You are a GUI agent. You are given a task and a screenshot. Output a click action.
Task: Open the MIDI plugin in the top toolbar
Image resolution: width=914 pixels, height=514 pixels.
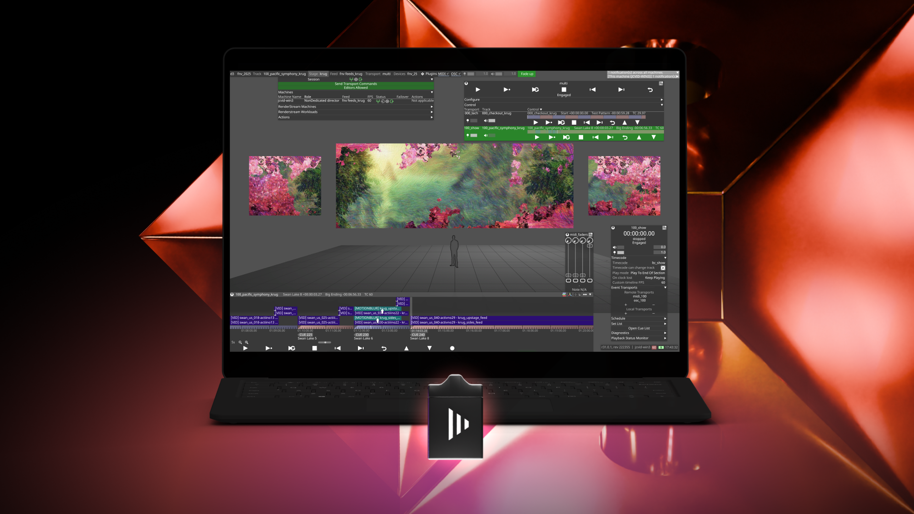coord(443,74)
